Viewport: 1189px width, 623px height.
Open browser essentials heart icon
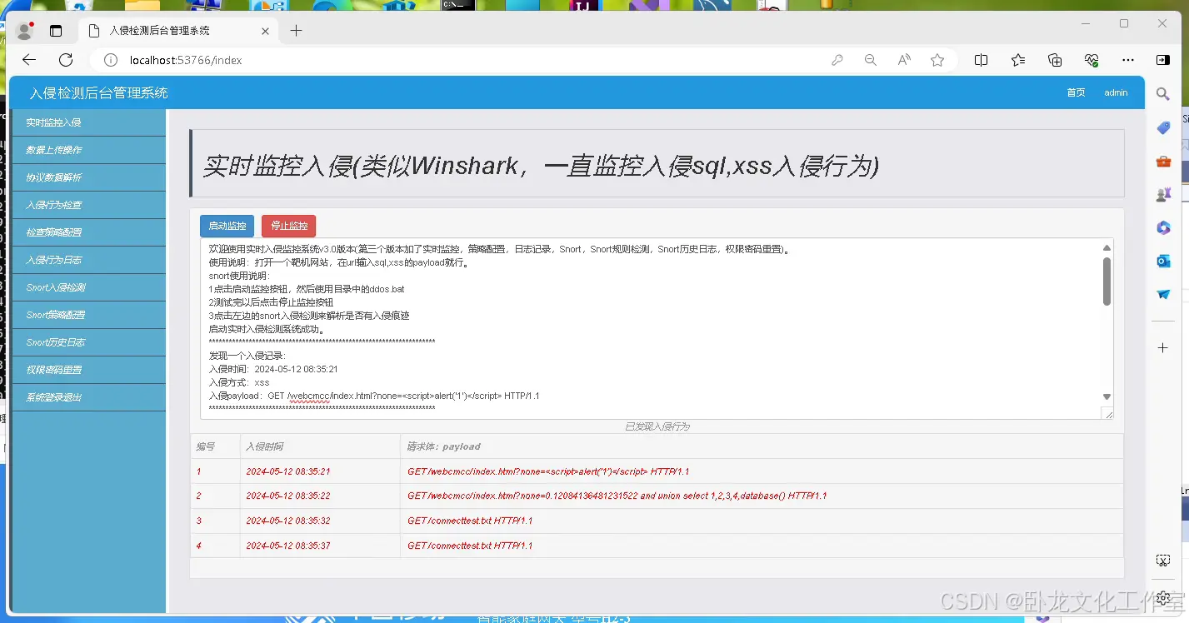pos(1092,60)
